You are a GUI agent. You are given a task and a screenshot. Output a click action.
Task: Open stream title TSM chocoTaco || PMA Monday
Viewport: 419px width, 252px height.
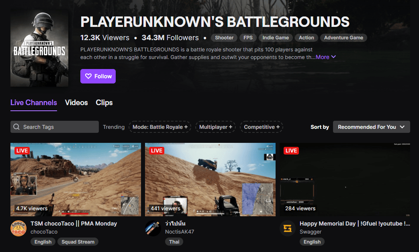74,224
